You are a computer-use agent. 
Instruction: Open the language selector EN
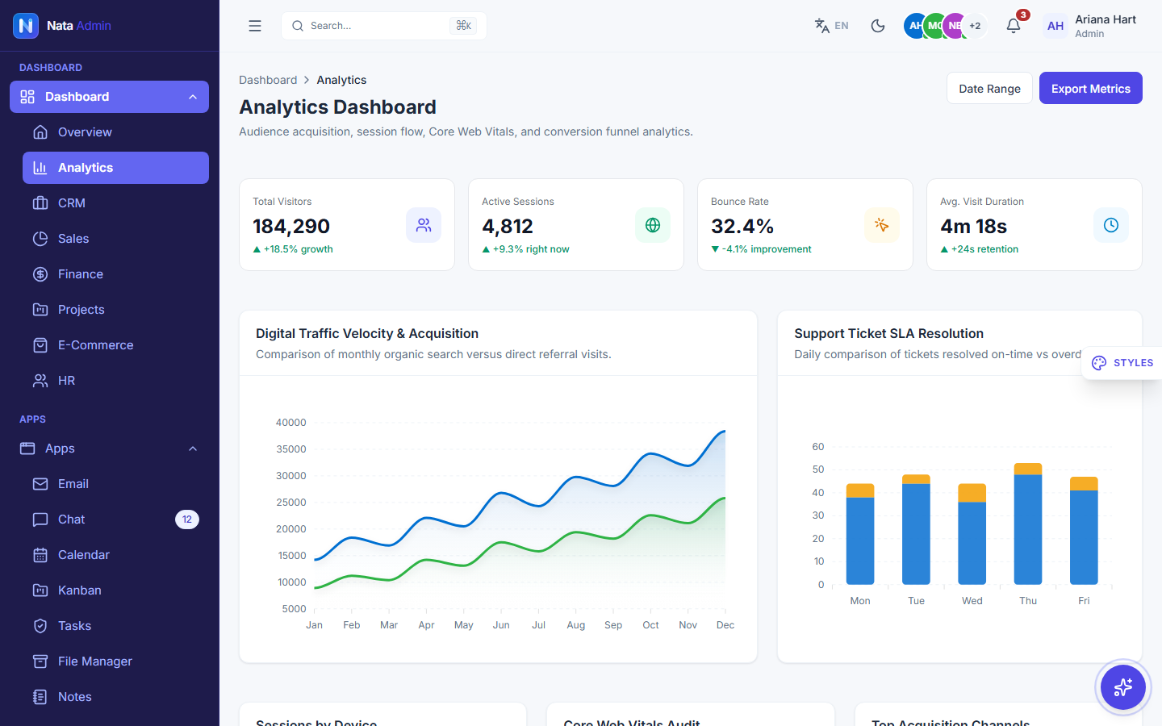coord(832,26)
